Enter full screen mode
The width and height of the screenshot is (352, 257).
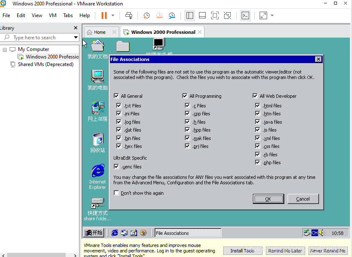[215, 15]
